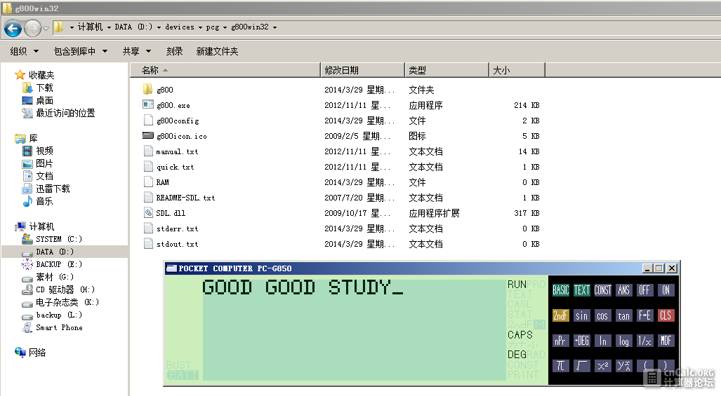The width and height of the screenshot is (721, 396).
Task: Click the nPr permutation key
Action: [x=560, y=341]
